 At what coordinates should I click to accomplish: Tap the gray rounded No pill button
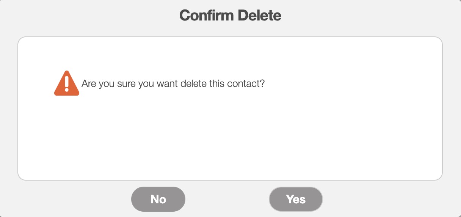point(158,199)
